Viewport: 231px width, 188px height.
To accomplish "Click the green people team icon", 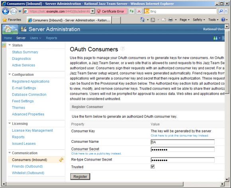I will [x=215, y=38].
